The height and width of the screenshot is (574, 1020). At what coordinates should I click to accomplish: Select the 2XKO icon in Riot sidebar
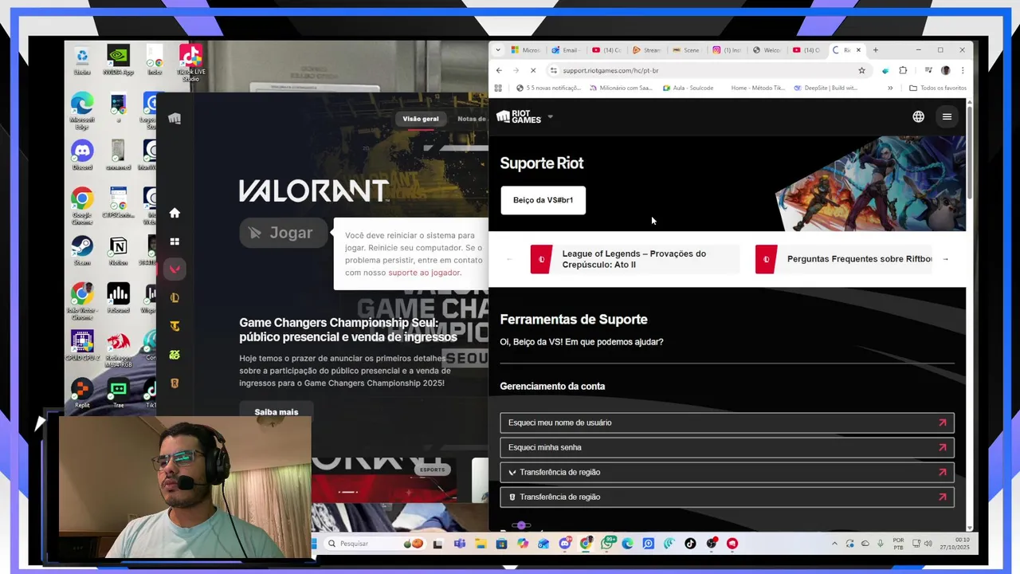[x=175, y=355]
